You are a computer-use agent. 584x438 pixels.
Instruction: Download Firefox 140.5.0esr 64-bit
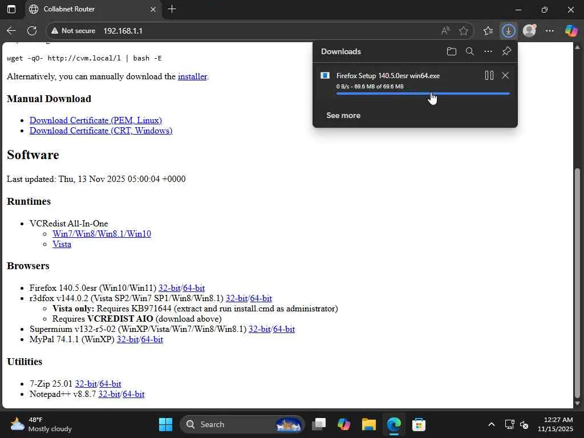(x=194, y=288)
